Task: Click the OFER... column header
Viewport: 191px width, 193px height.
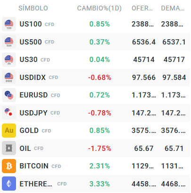Action: [142, 8]
